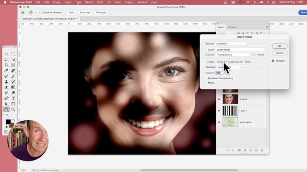Open the File menu
Screen dimensions: 307x172
click(38, 2)
